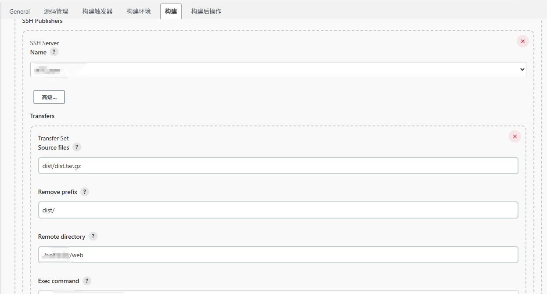Switch to the 构建后操作 tab

point(206,11)
